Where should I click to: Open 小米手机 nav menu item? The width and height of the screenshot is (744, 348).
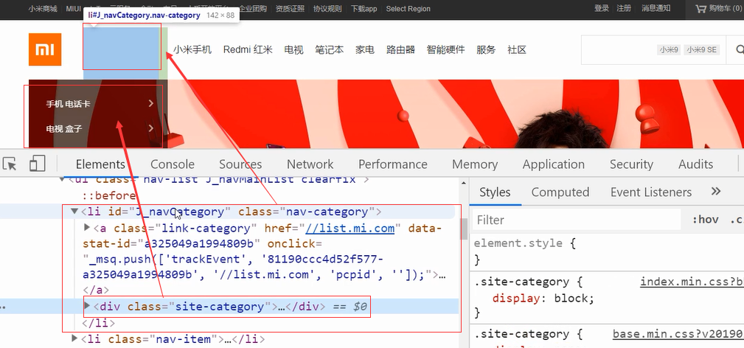192,49
